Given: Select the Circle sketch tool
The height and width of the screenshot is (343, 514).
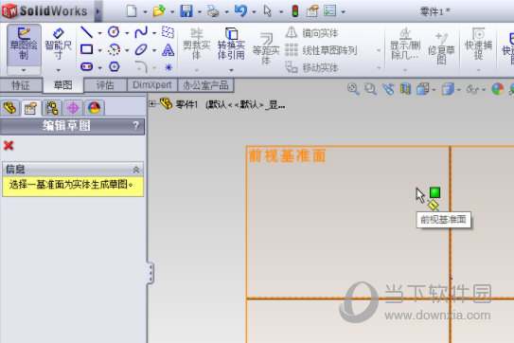Looking at the screenshot, I should click(114, 32).
